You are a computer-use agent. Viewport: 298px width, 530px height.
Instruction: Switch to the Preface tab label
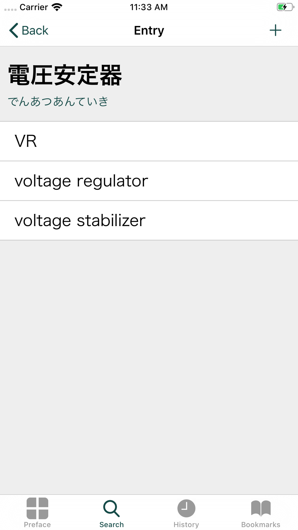click(x=37, y=524)
